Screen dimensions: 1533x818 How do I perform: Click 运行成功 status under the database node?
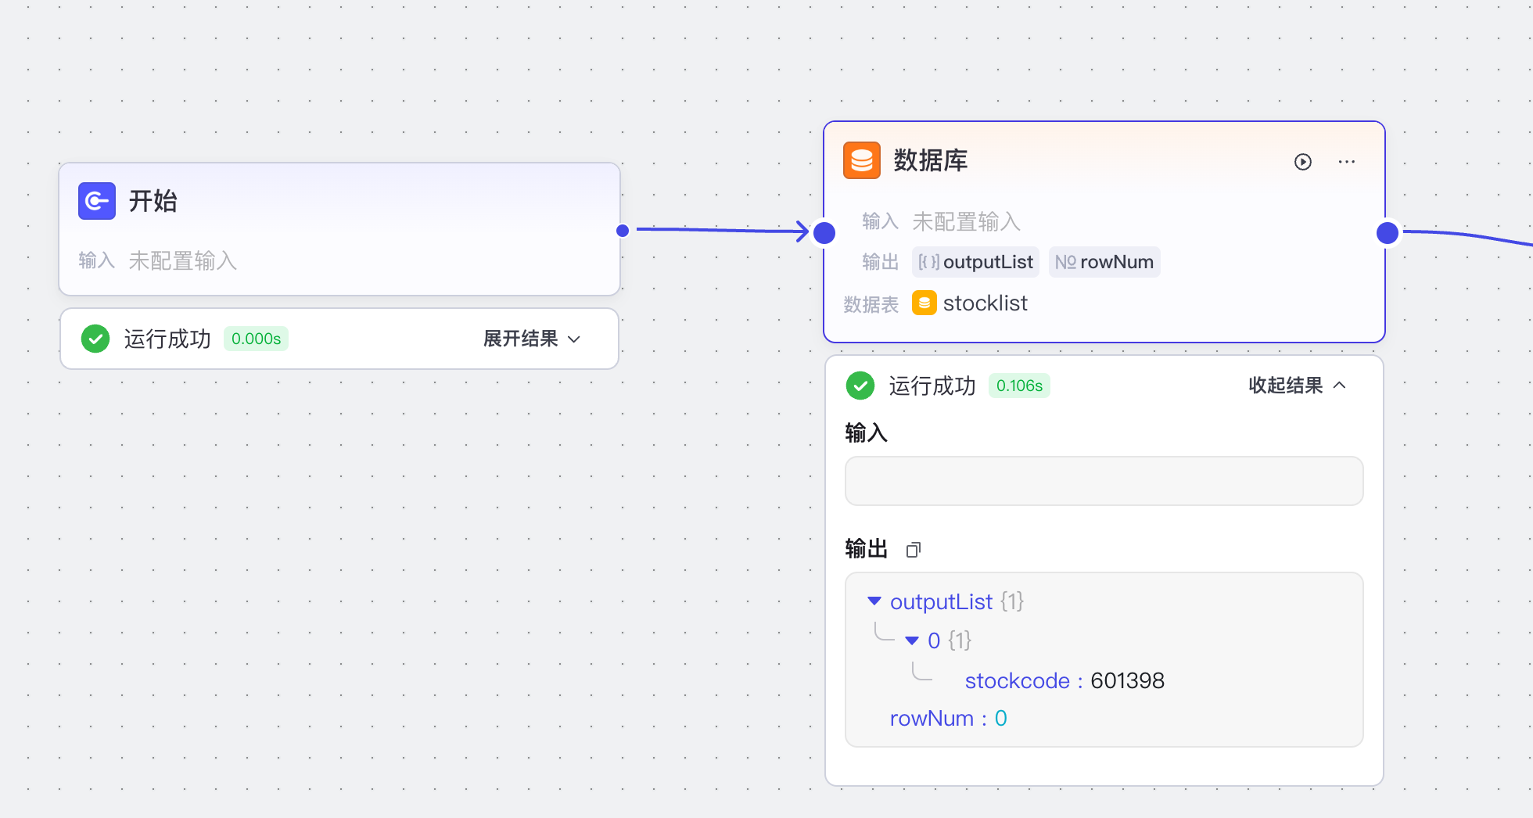[x=932, y=386]
